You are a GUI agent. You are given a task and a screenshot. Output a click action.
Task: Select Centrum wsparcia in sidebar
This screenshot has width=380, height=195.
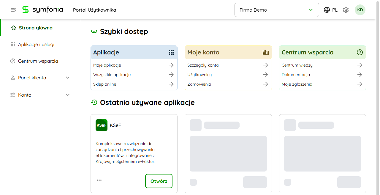(x=38, y=61)
